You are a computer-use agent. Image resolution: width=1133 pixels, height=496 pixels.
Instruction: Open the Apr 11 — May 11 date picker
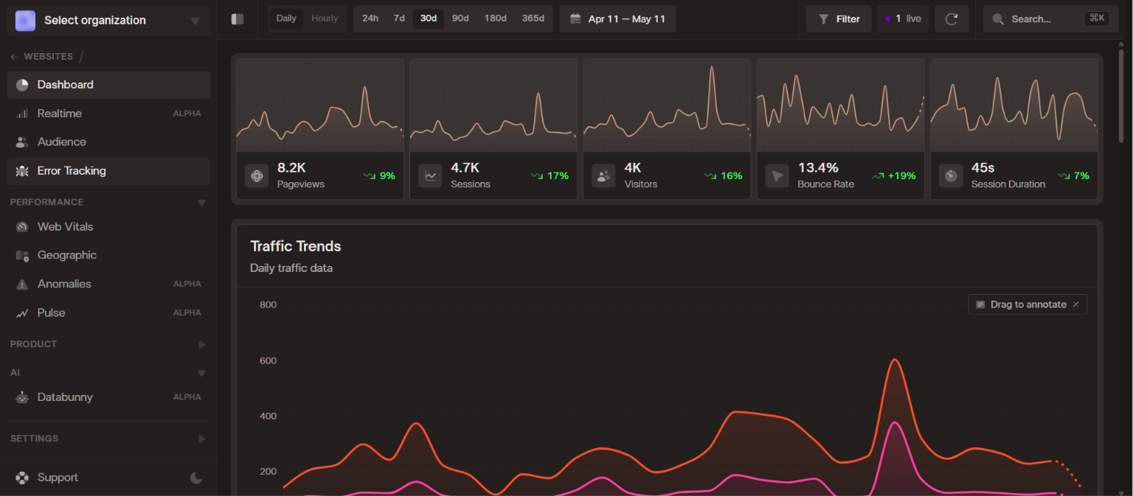pyautogui.click(x=617, y=19)
